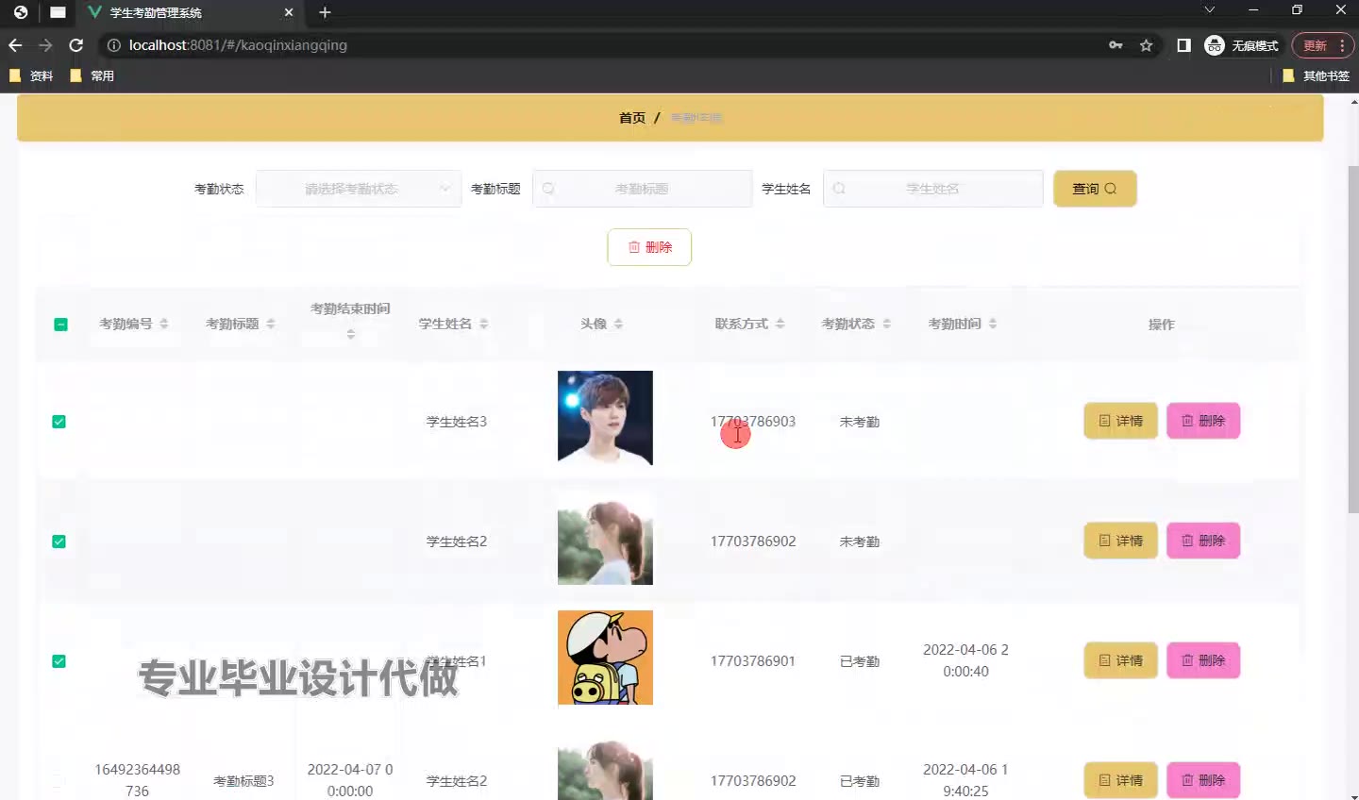This screenshot has width=1359, height=800.
Task: Bookmark this page with star icon
Action: coord(1146,45)
